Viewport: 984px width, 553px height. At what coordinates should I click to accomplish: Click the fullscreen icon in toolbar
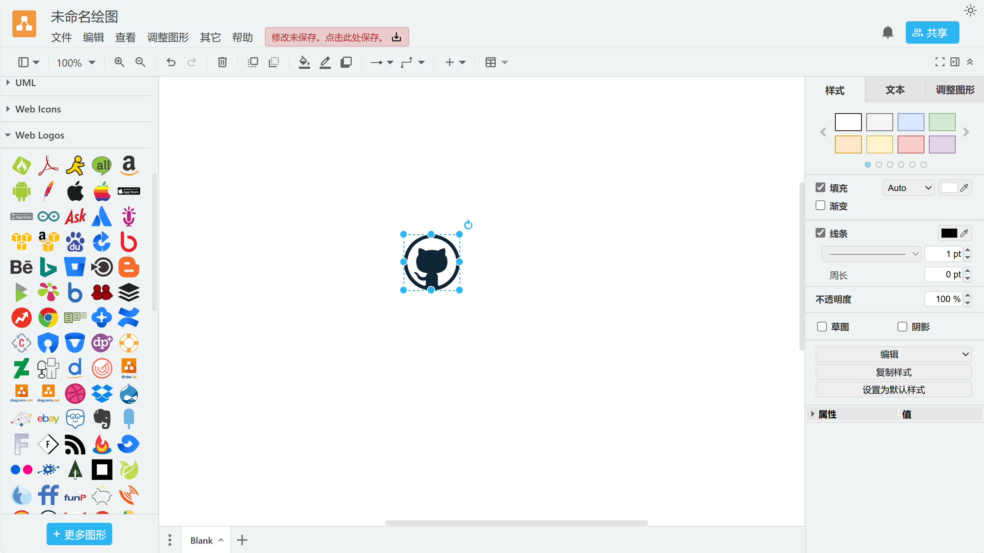(940, 62)
